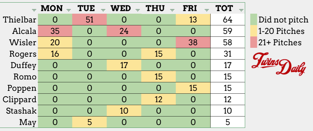
Task: Select the yellow 1-20 Pitches swatch
Action: [254, 31]
